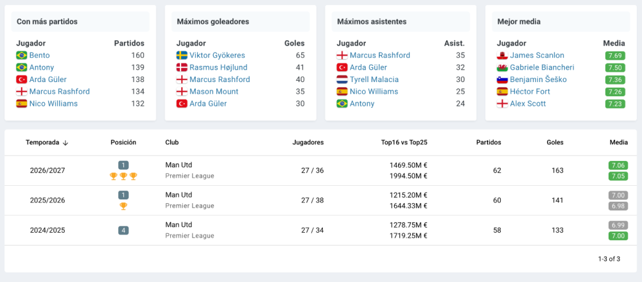Image resolution: width=642 pixels, height=282 pixels.
Task: Click Jugadores column header
Action: (x=308, y=143)
